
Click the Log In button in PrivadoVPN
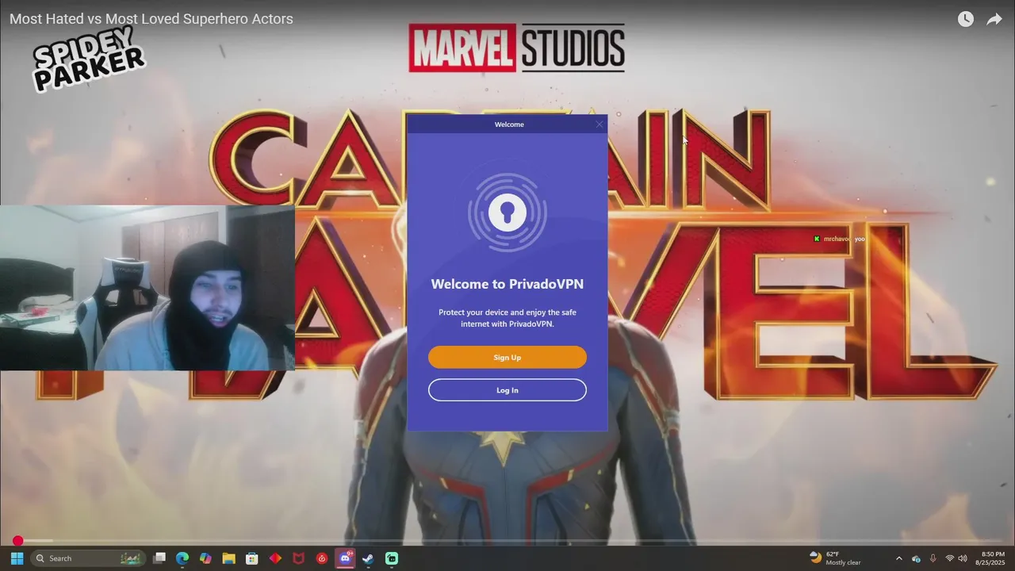tap(507, 390)
